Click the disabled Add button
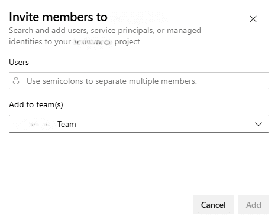 click(x=254, y=205)
